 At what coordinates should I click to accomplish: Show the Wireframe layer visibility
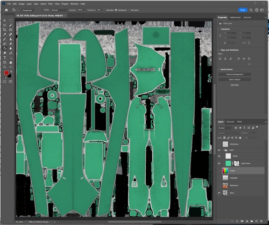[219, 144]
